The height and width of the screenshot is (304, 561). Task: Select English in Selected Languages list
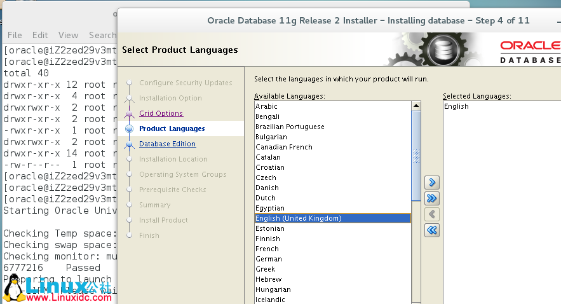click(x=502, y=106)
